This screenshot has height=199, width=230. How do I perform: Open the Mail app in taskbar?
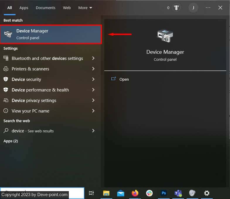coord(121,193)
